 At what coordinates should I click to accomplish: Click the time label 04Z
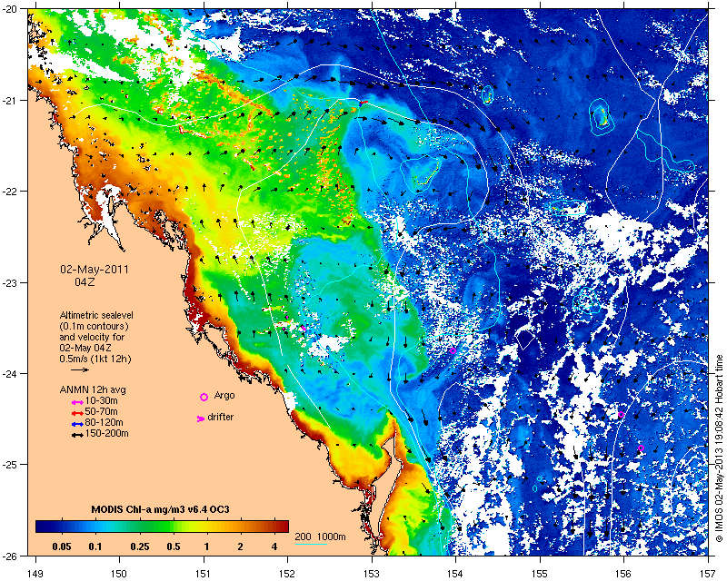pyautogui.click(x=85, y=281)
